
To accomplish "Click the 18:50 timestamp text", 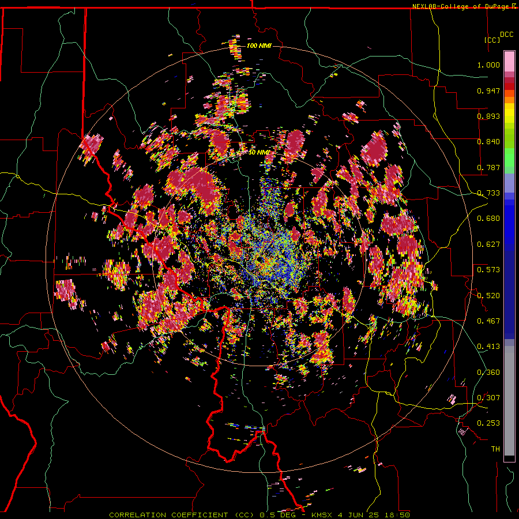I will 397,515.
